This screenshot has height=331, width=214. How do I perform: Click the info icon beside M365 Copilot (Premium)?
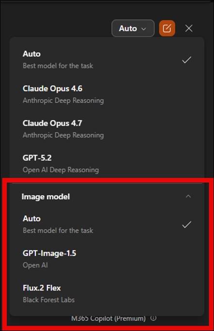tap(153, 318)
